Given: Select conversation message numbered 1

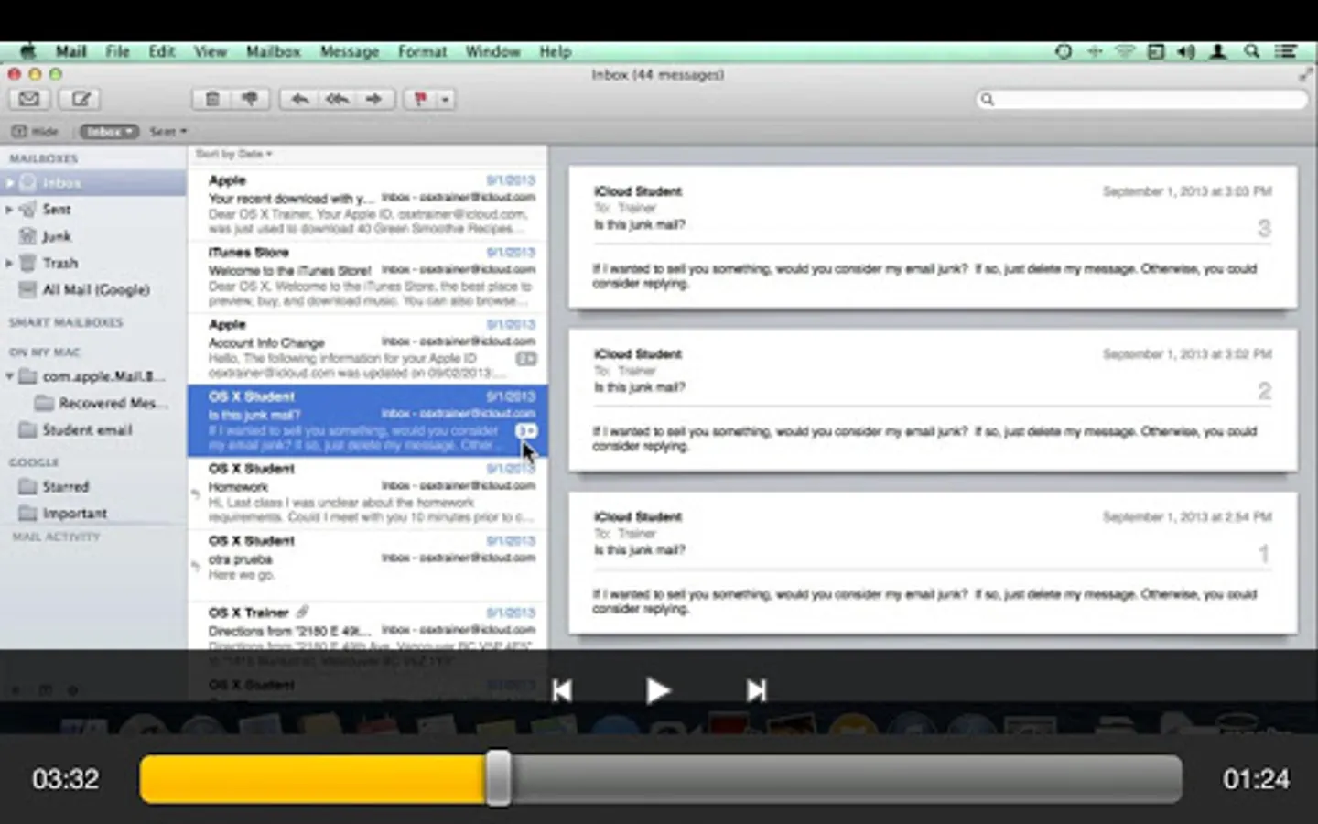Looking at the screenshot, I should point(933,563).
